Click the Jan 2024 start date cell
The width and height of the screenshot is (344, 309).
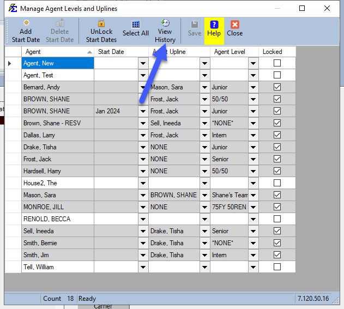click(116, 111)
